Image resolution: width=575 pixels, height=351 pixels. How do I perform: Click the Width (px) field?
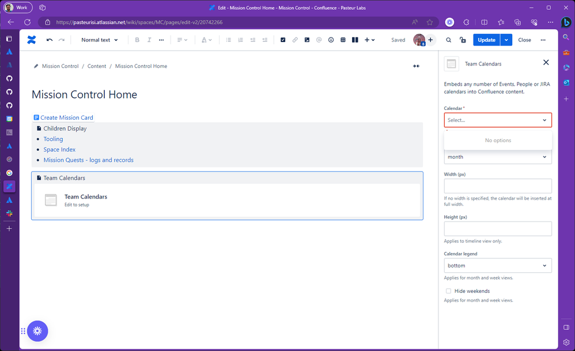(498, 186)
